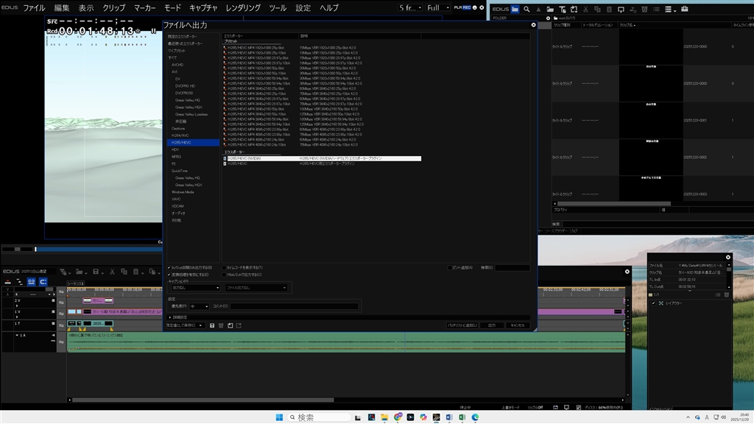
Task: Open the priority dropdown set to 中
Action: [199, 305]
